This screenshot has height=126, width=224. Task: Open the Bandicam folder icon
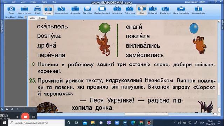click(x=7, y=109)
